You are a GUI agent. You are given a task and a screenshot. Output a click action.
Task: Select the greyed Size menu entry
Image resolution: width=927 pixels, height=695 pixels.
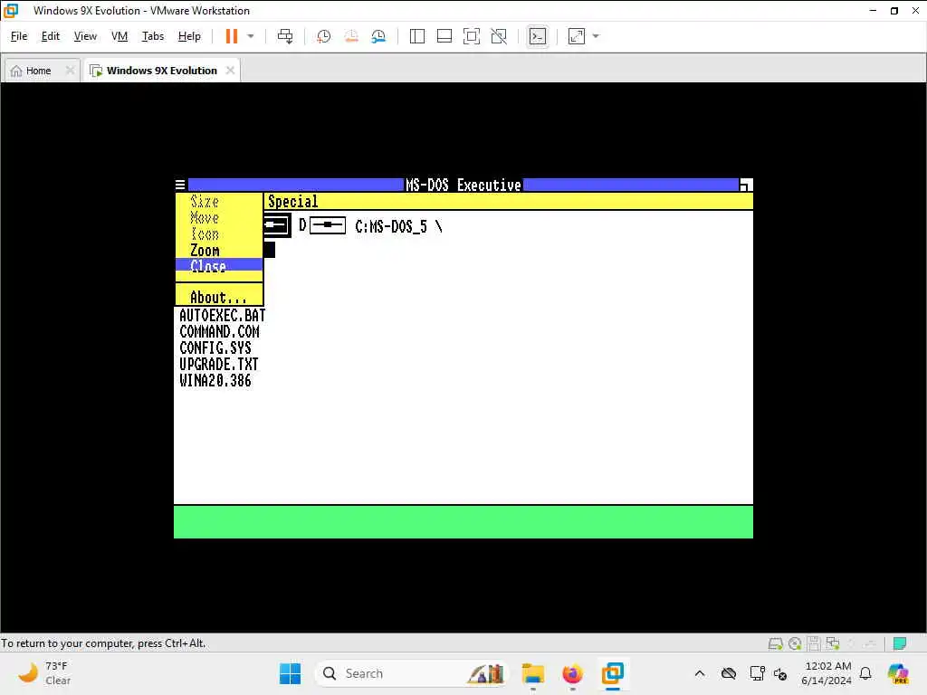click(205, 202)
